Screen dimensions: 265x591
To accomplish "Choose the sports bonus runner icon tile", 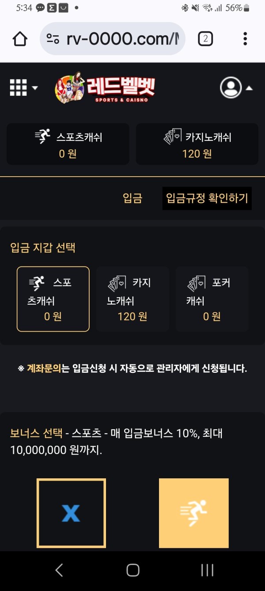I will [194, 513].
